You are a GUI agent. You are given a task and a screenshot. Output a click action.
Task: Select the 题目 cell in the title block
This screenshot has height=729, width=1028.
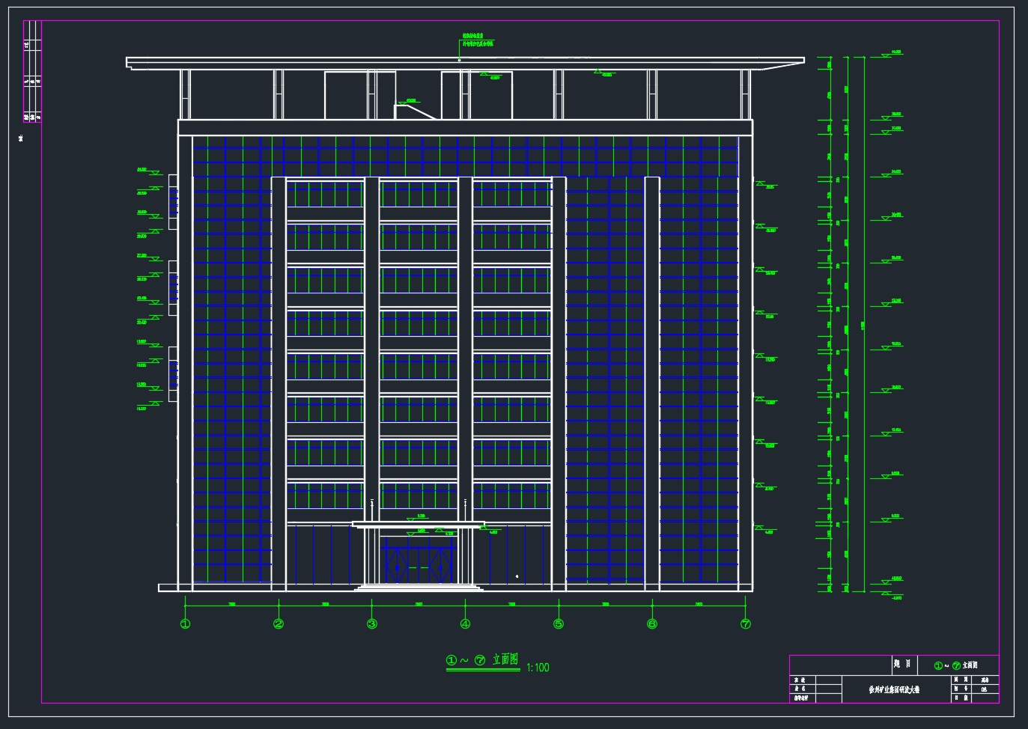pyautogui.click(x=902, y=665)
